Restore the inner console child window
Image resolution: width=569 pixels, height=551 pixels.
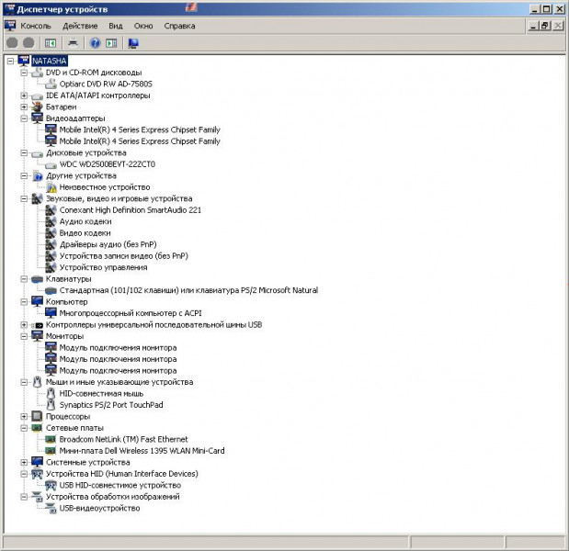pos(545,26)
